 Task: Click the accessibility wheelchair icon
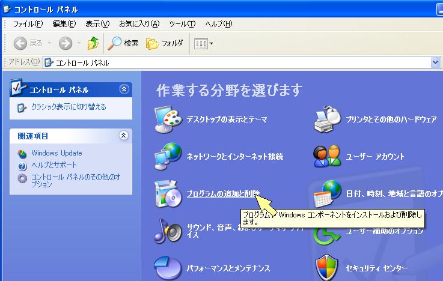click(326, 237)
